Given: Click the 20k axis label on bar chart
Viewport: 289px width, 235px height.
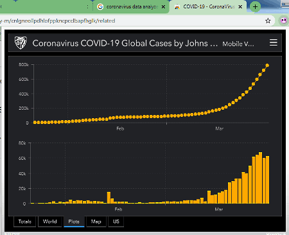Looking at the screenshot, I should click(x=22, y=189).
